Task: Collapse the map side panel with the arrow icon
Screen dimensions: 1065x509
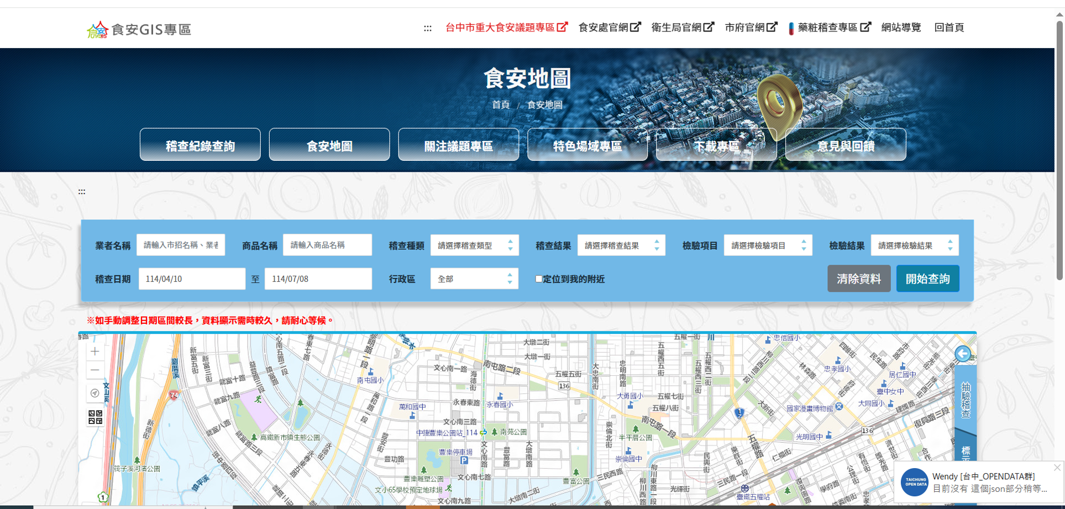Action: tap(963, 354)
